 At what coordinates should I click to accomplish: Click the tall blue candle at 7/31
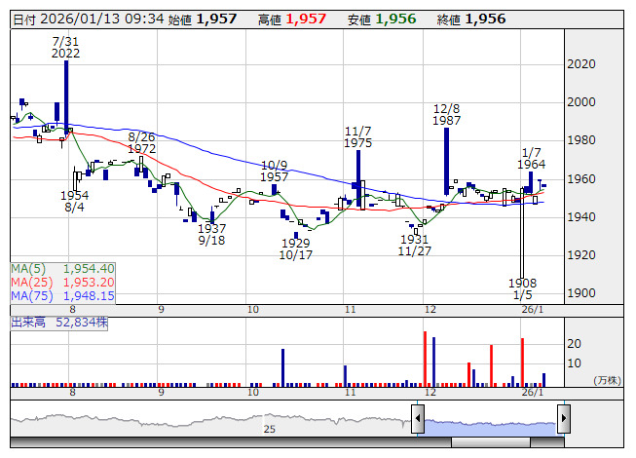tap(66, 97)
